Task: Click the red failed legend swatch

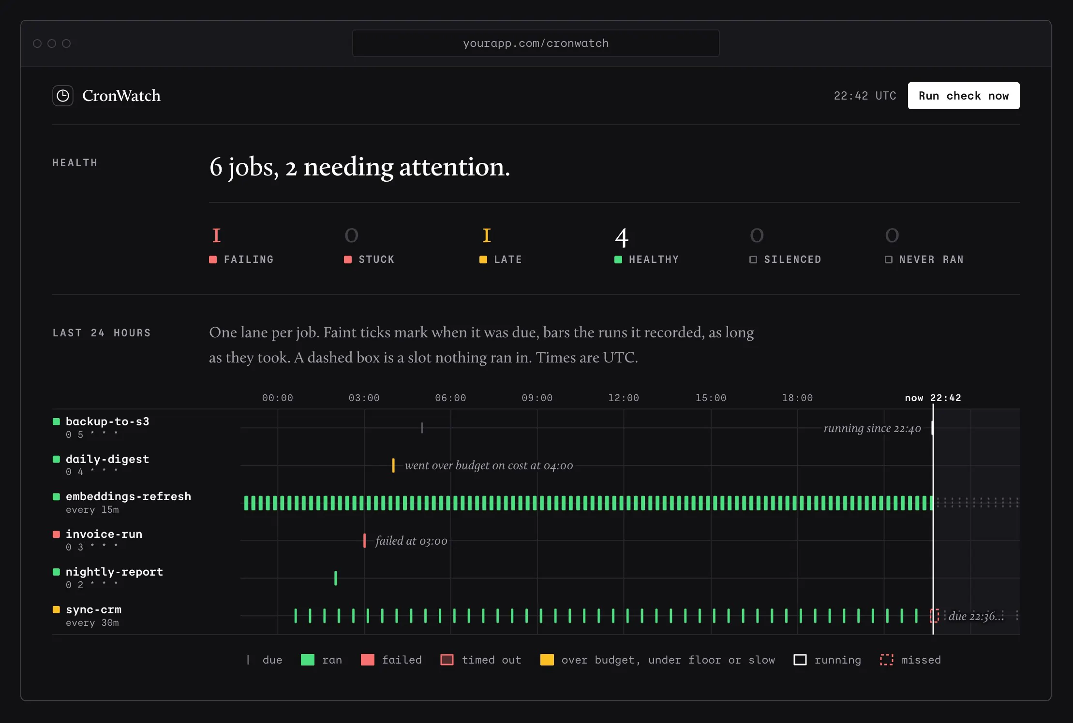Action: point(368,660)
